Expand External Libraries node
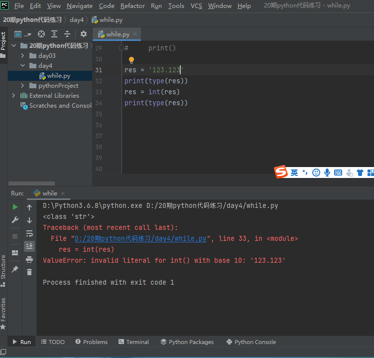374x358 pixels. [14, 96]
